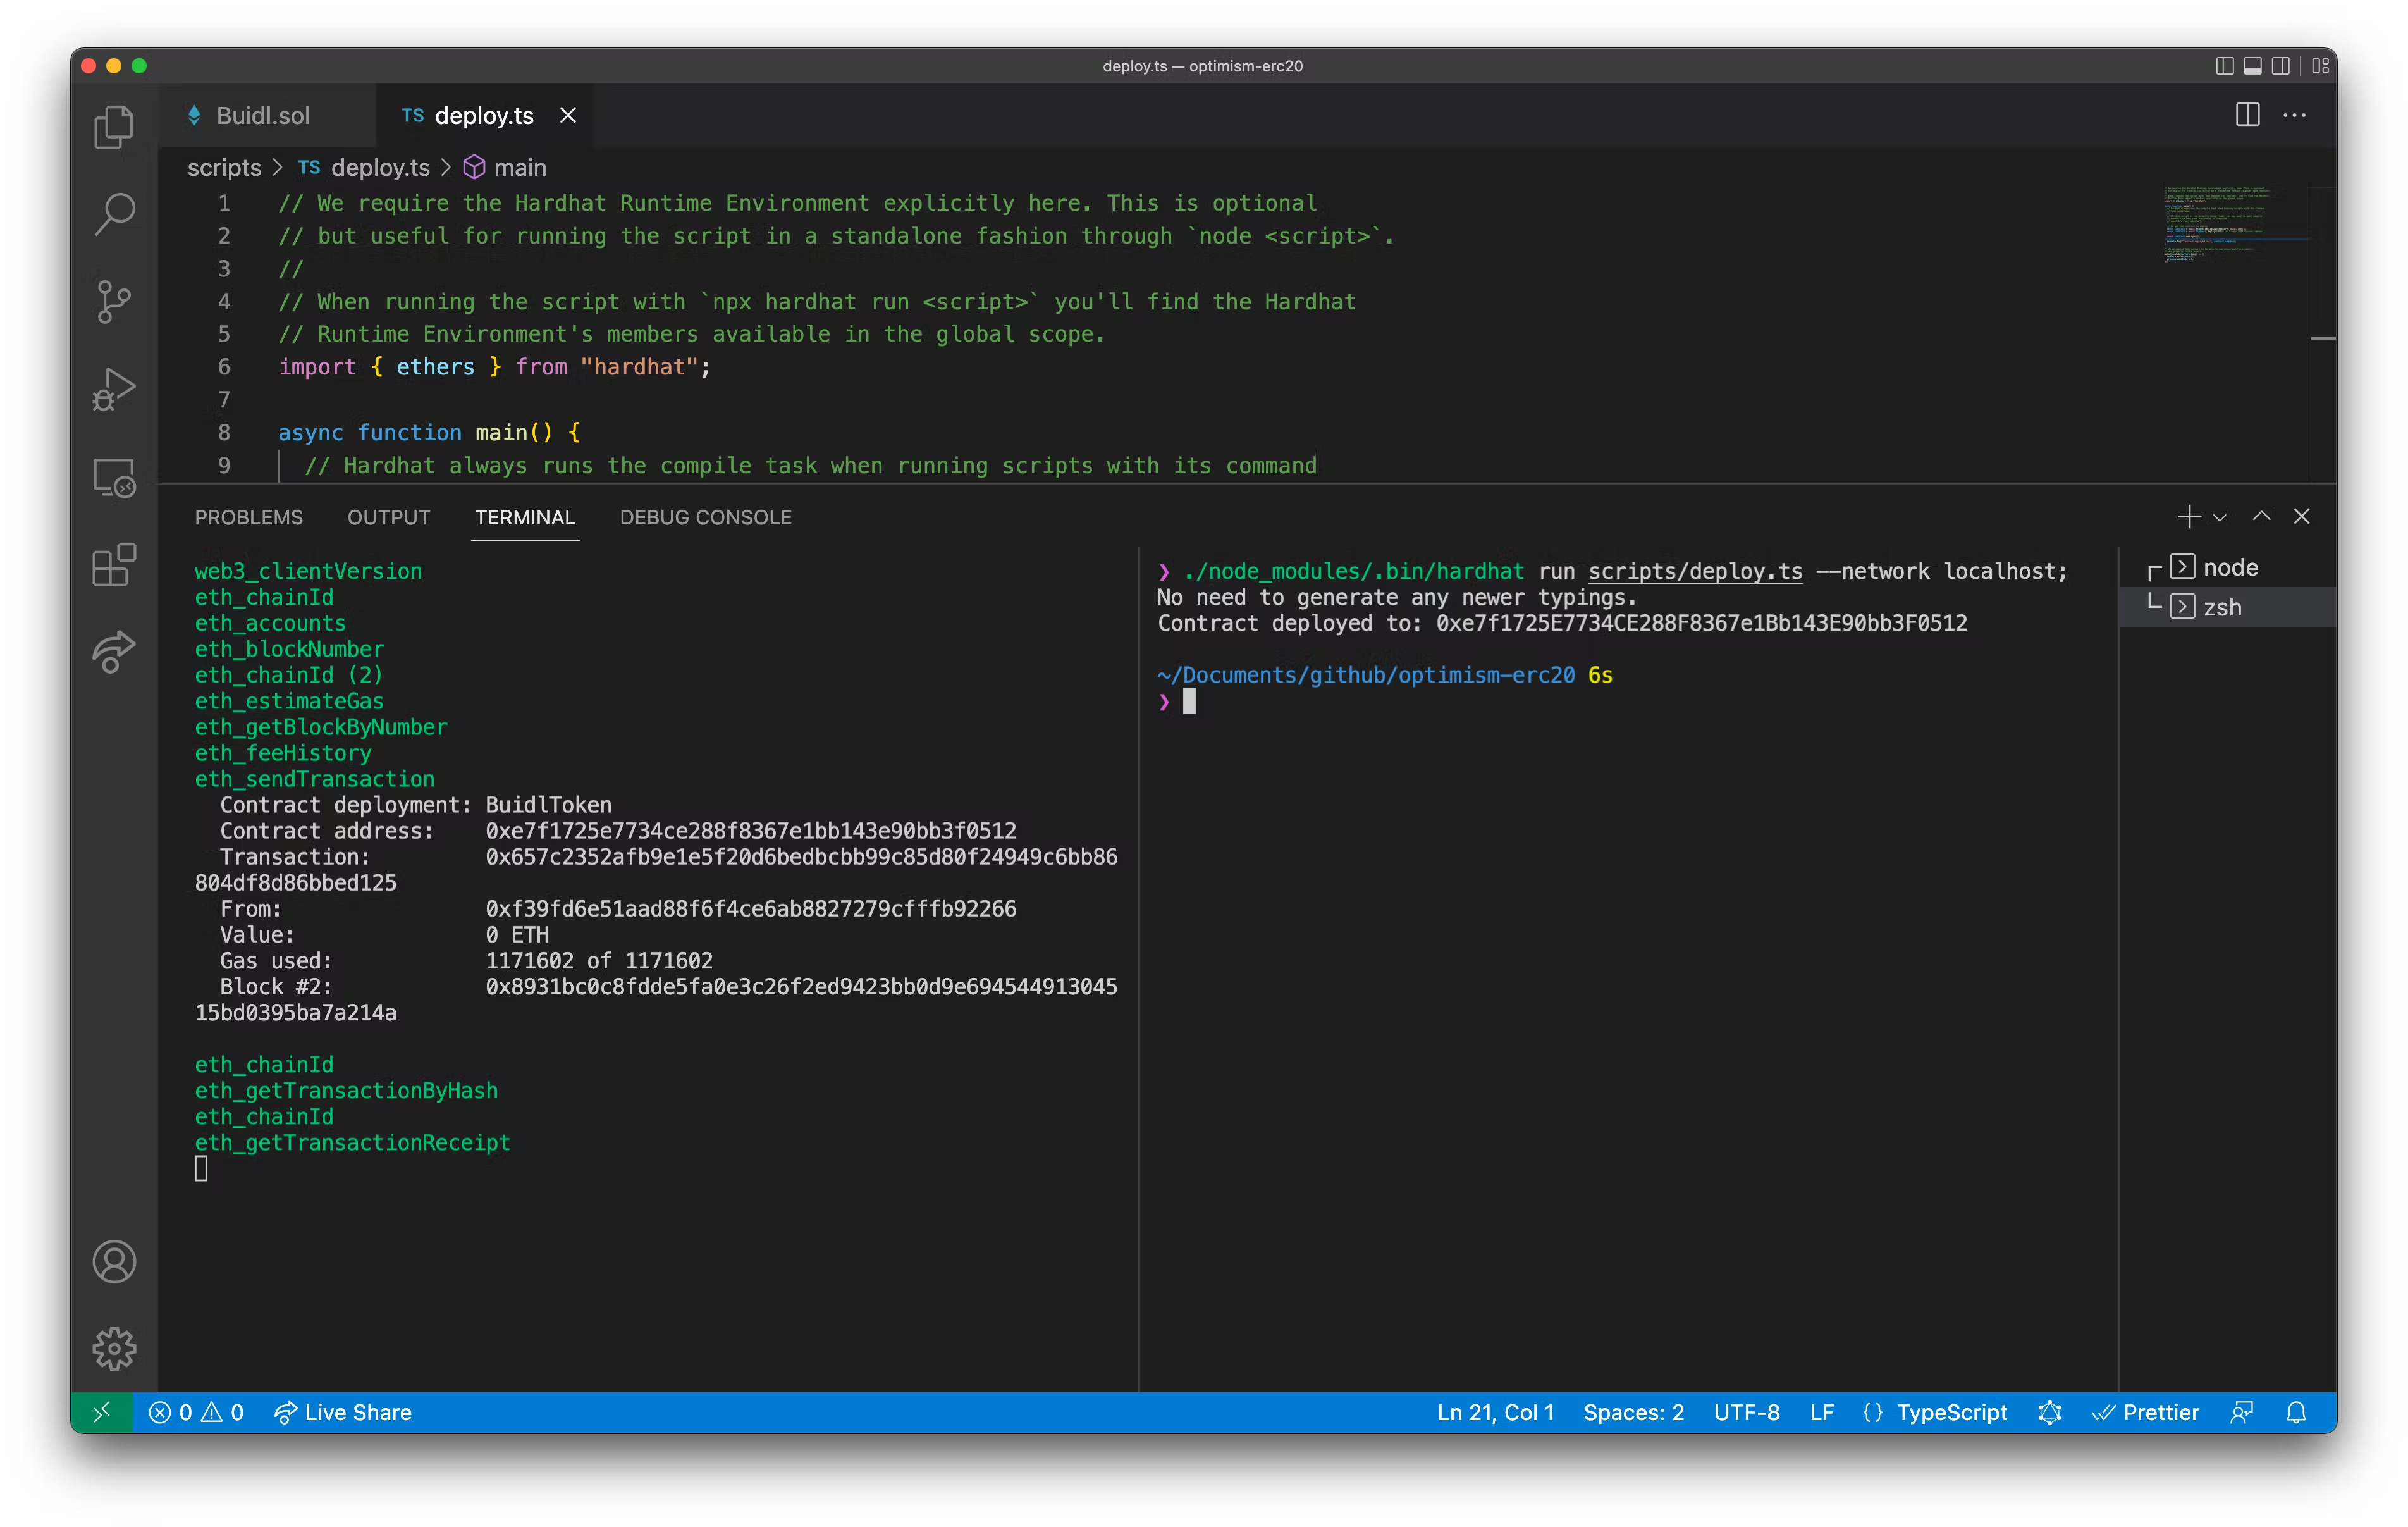This screenshot has width=2408, height=1527.
Task: Click eth_getTransactionReceipt in node terminal
Action: pyautogui.click(x=352, y=1143)
